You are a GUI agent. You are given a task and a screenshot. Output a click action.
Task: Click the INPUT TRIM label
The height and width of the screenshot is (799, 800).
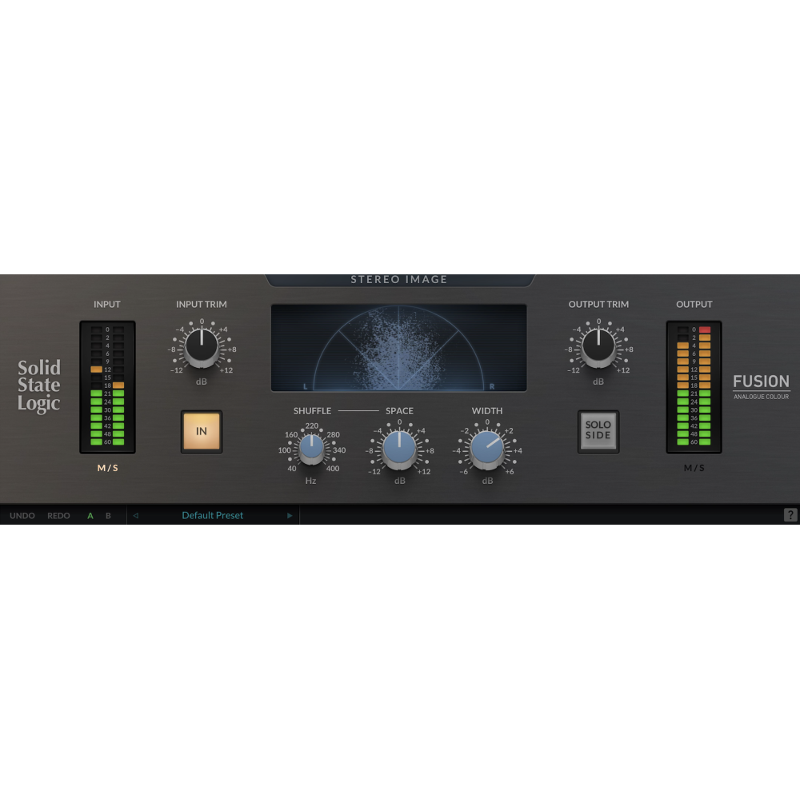click(x=202, y=304)
